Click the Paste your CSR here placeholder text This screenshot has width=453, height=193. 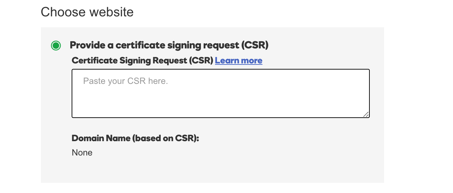(126, 81)
